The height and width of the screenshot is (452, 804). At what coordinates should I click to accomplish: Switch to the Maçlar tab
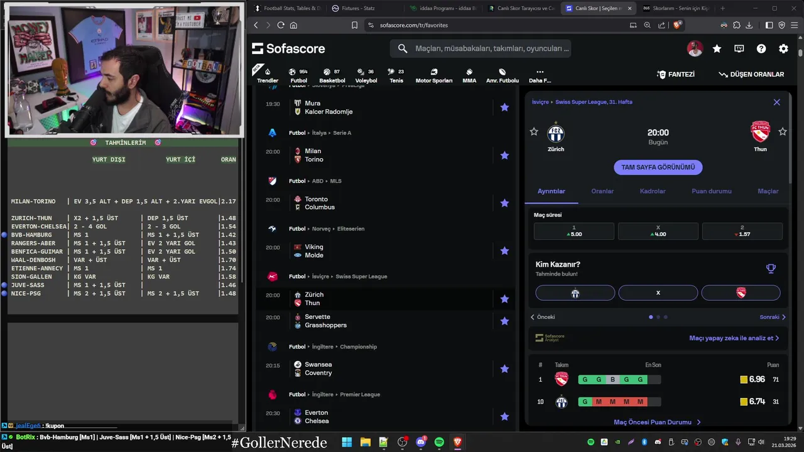(768, 191)
